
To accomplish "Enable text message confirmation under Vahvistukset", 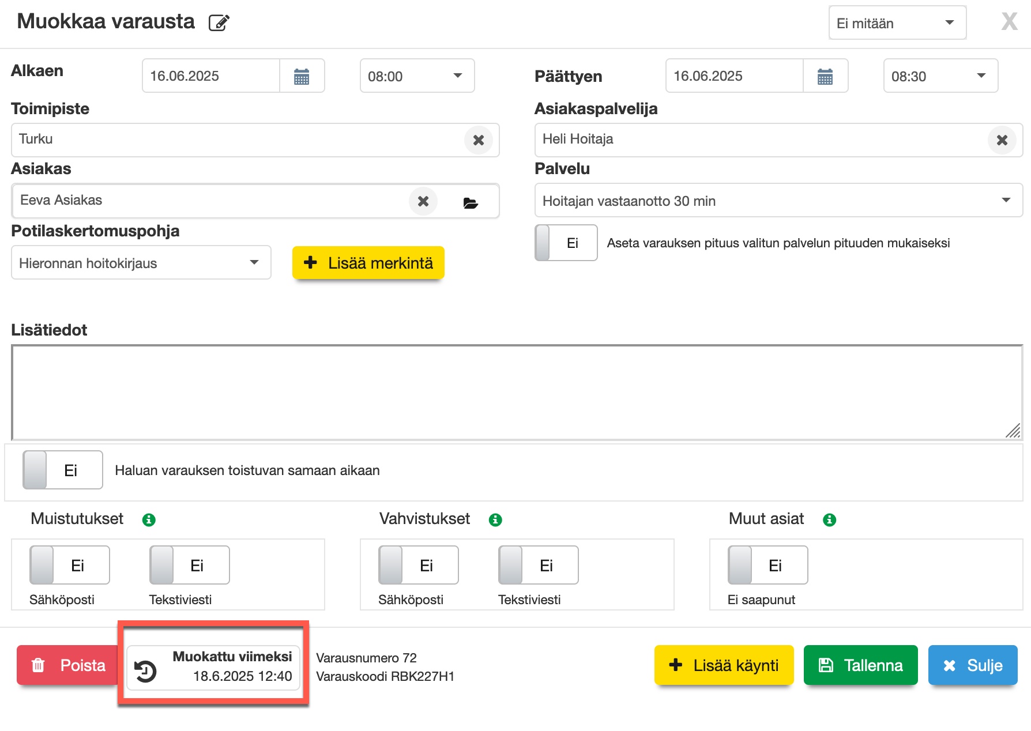I will (x=538, y=566).
